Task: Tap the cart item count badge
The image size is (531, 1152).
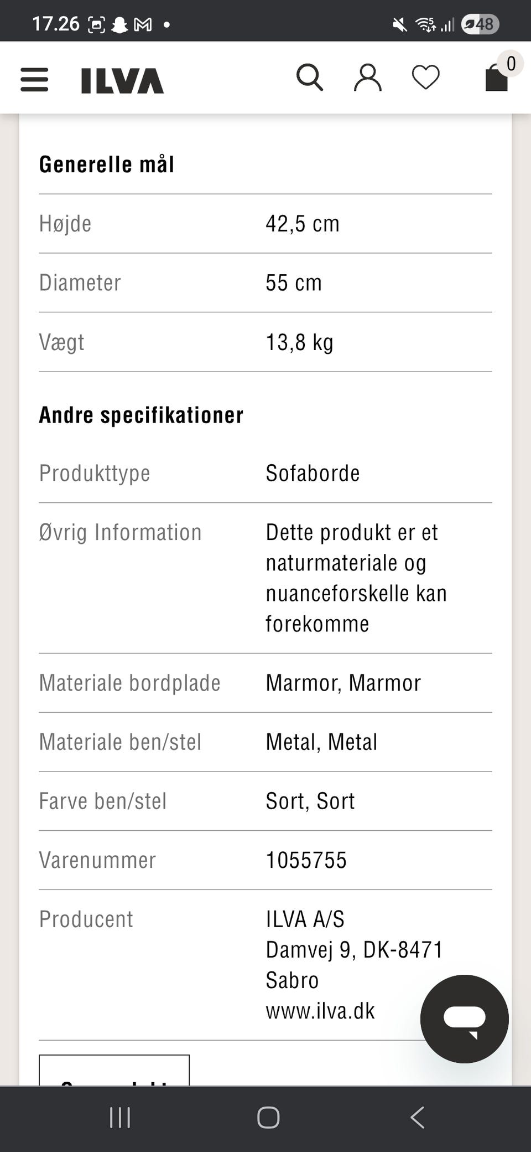Action: pyautogui.click(x=511, y=64)
